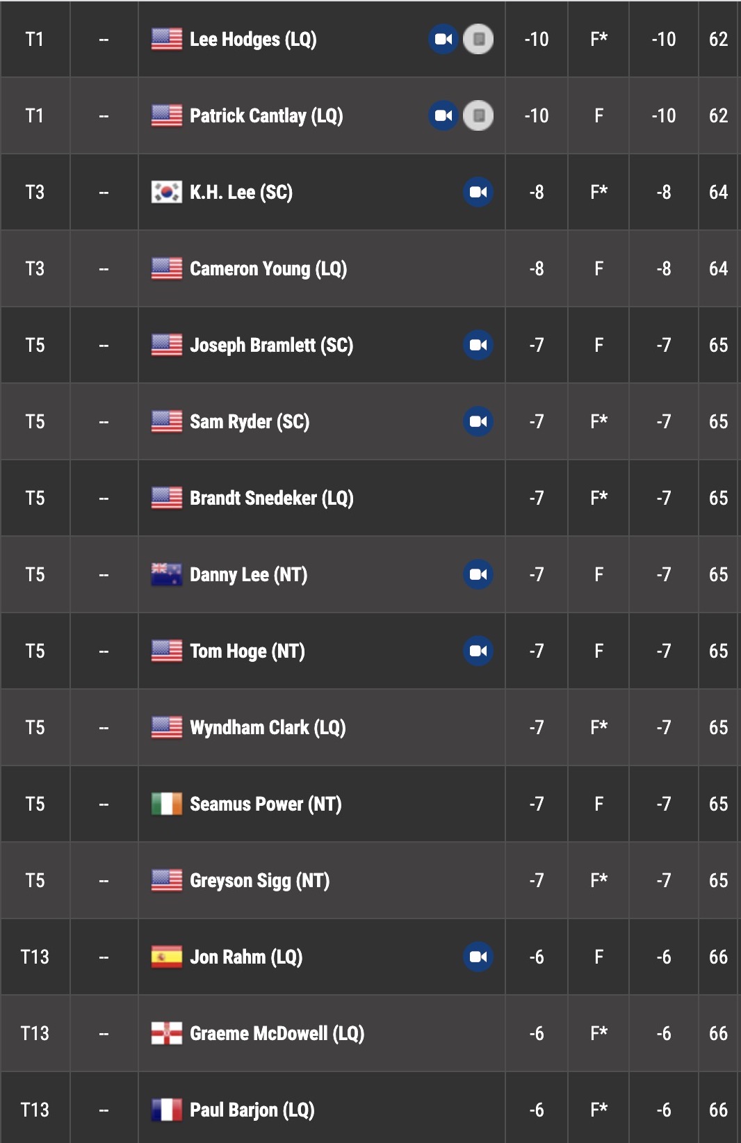Click Spain flag next to Jon Rahm
The image size is (741, 1143).
(167, 957)
